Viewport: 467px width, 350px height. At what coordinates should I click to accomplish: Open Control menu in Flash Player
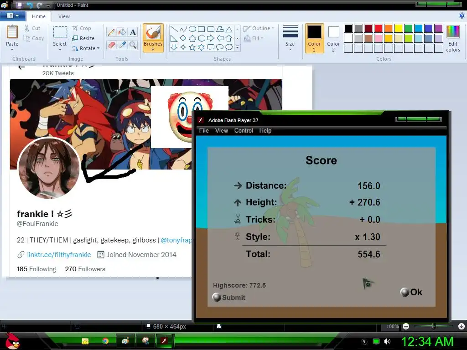click(x=244, y=130)
